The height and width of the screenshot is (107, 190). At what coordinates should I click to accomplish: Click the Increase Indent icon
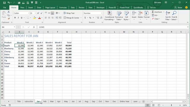click(x=60, y=18)
